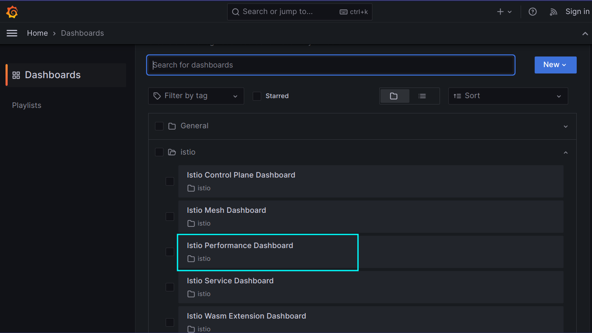
Task: Click the tag icon in Filter by tag
Action: 157,96
